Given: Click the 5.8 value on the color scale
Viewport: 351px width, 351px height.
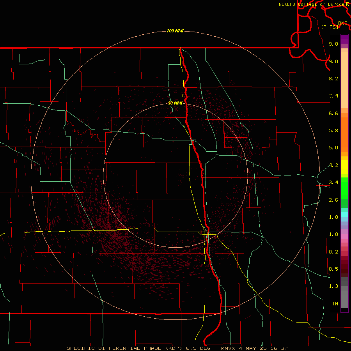Looking at the screenshot, I should (x=333, y=131).
